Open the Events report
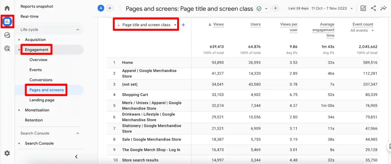 36,70
